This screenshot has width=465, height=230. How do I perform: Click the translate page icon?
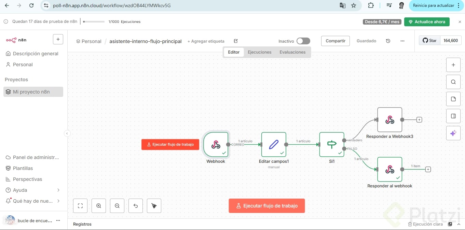342,5
